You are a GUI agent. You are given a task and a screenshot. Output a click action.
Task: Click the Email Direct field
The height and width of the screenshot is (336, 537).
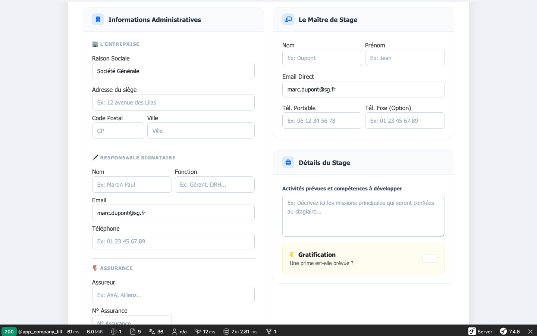[x=364, y=89]
